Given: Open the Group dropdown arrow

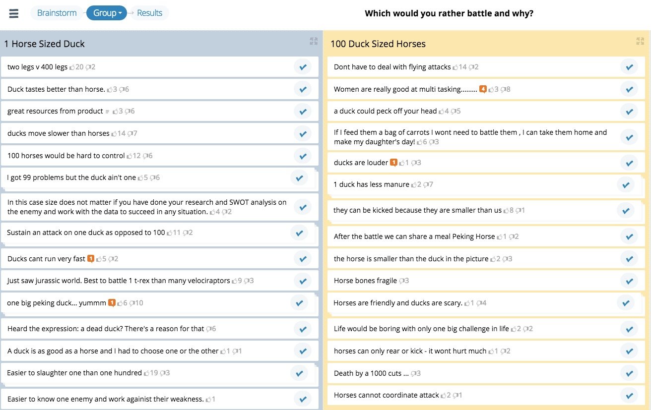Looking at the screenshot, I should tap(120, 13).
